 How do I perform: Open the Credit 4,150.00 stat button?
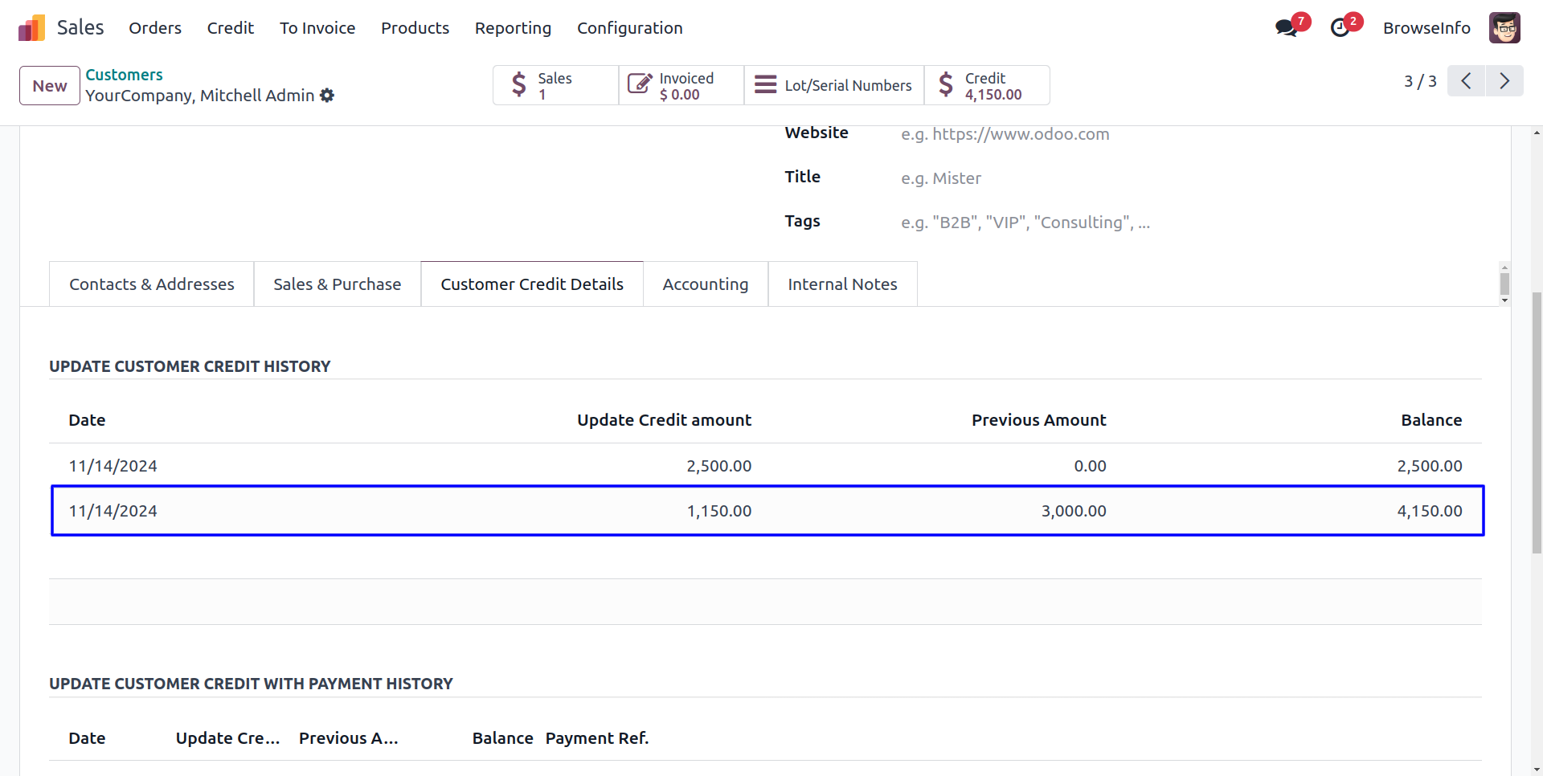pyautogui.click(x=986, y=85)
